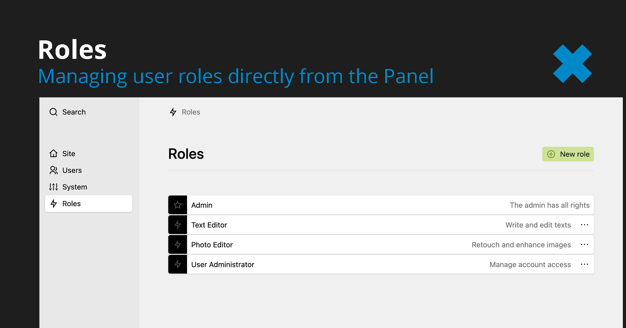Open options menu for Text Editor role
Screen dimensions: 626x328
(x=584, y=225)
